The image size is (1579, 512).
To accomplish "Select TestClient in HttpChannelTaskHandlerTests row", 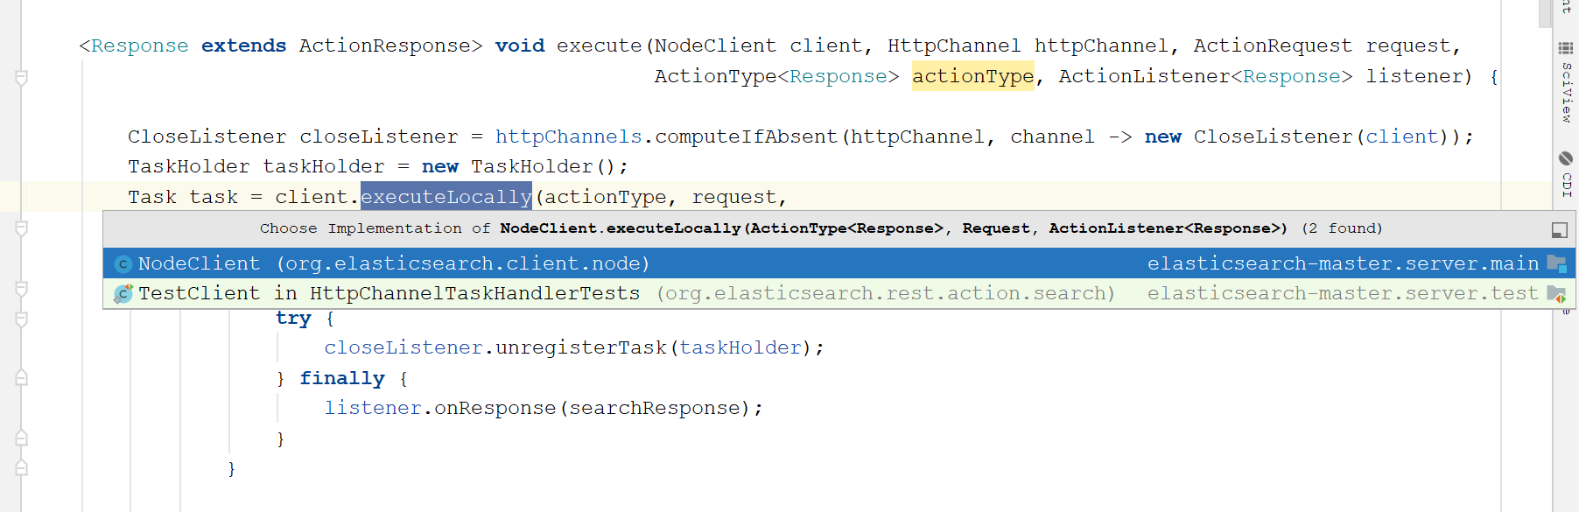I will click(839, 293).
